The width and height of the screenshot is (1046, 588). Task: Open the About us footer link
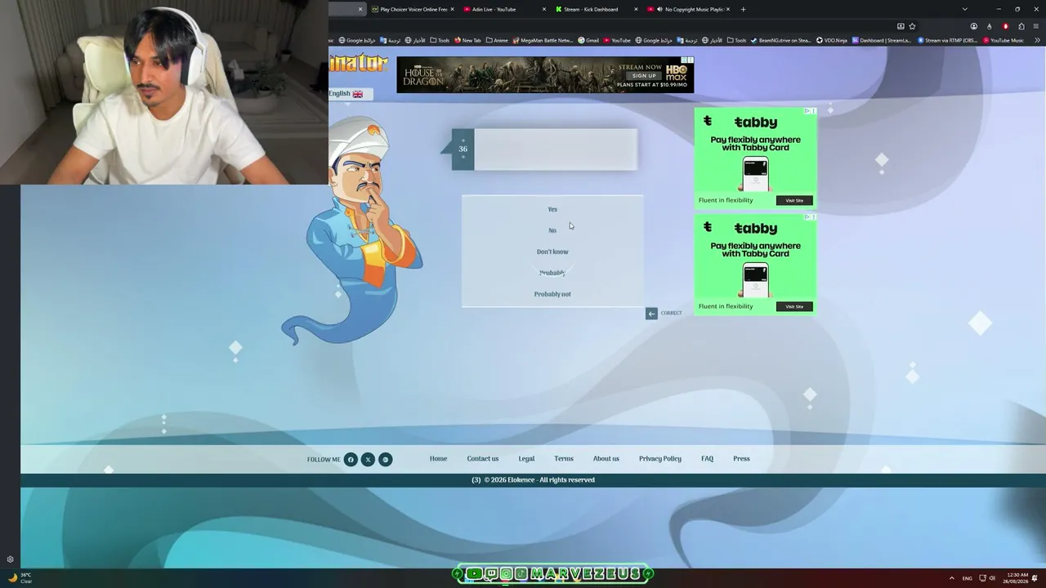[606, 459]
